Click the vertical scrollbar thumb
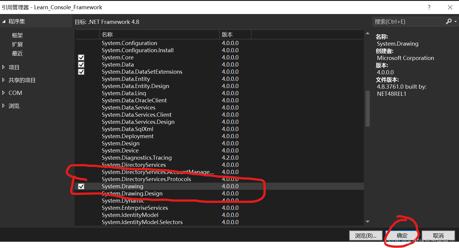The image size is (459, 248). click(368, 108)
